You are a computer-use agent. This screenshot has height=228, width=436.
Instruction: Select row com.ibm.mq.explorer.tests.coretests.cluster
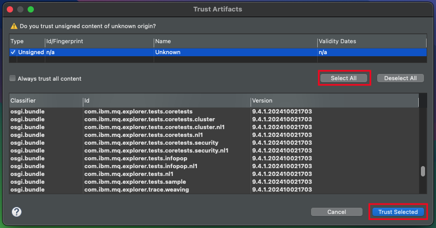[214, 119]
